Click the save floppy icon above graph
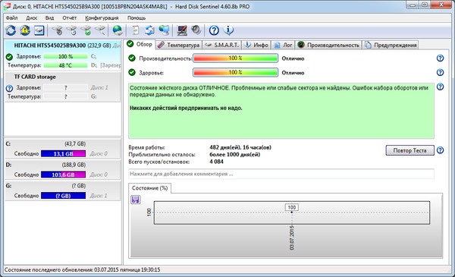 [135, 200]
